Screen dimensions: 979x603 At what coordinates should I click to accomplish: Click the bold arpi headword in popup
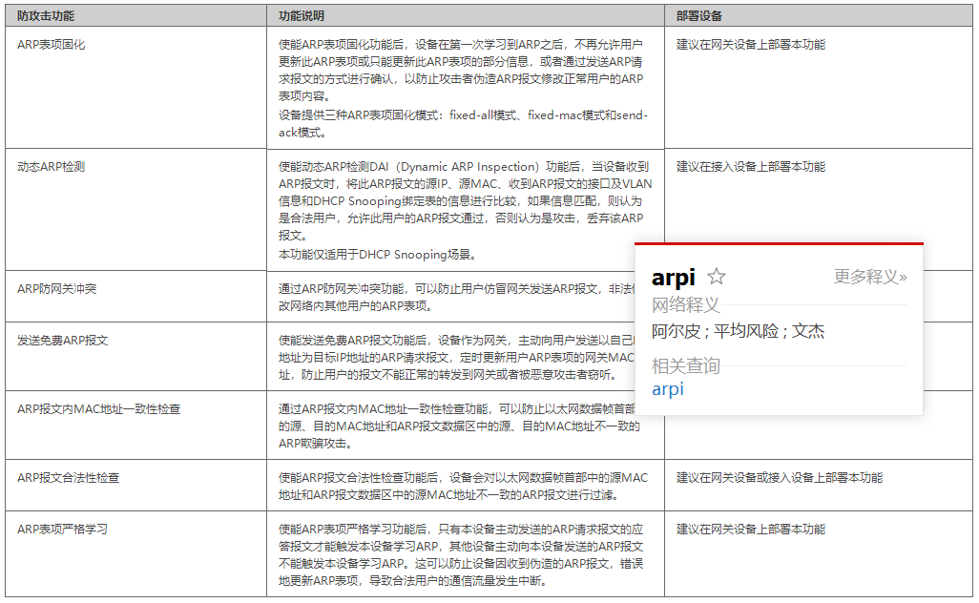674,278
